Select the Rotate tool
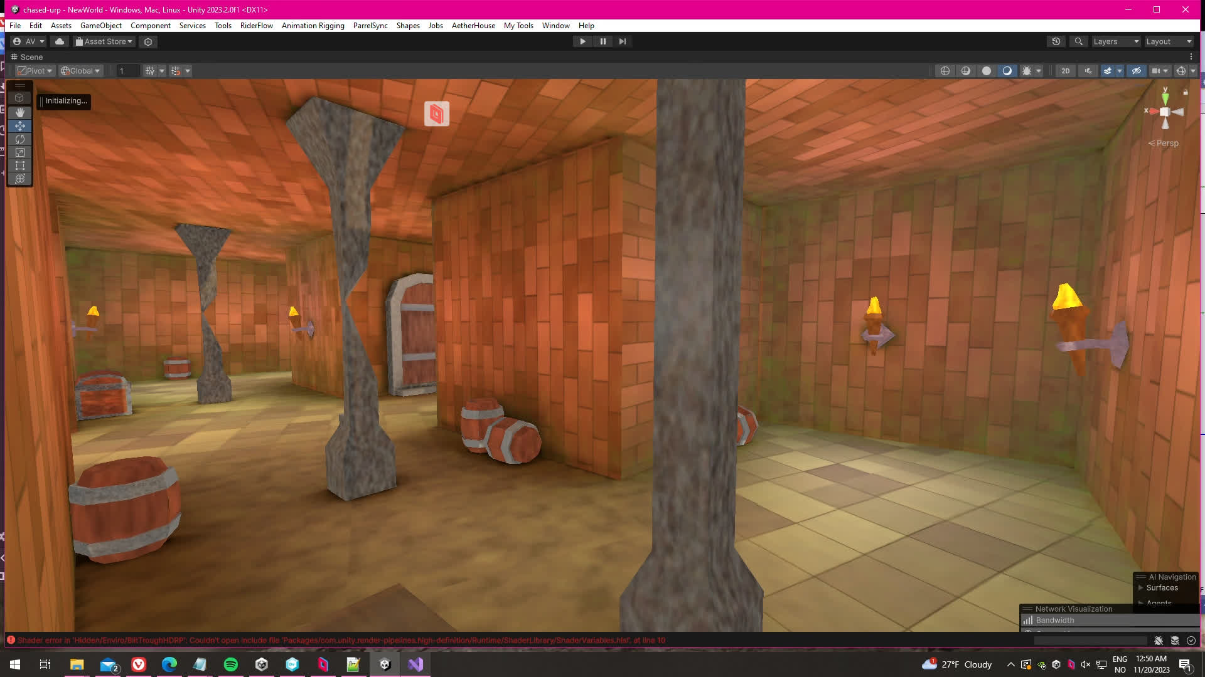 (20, 139)
